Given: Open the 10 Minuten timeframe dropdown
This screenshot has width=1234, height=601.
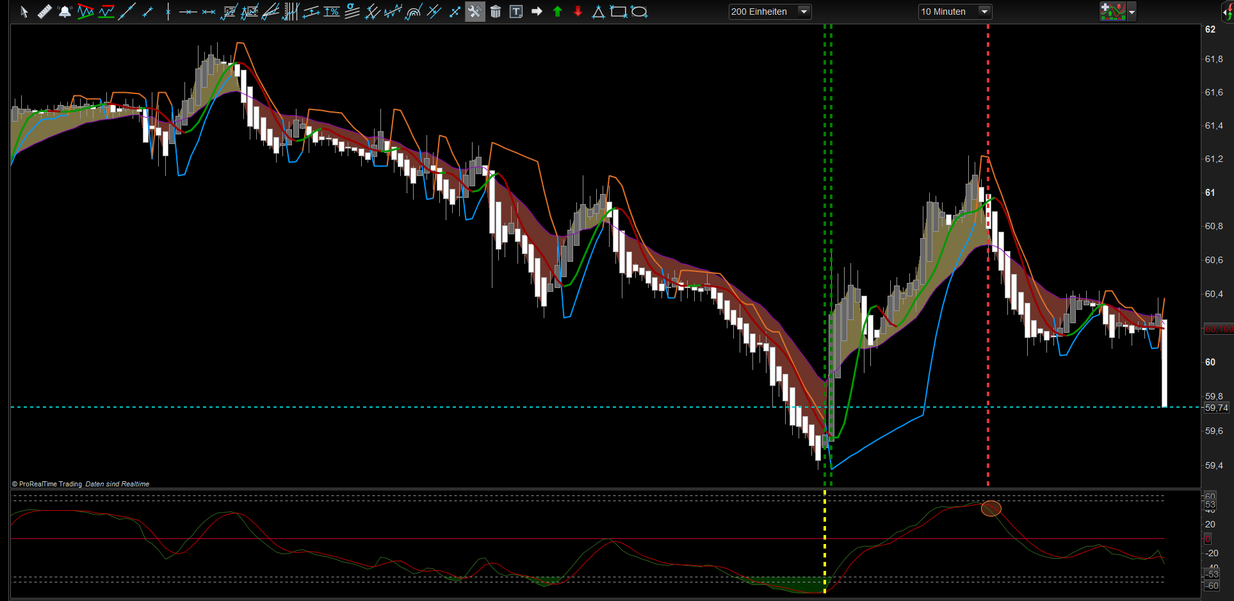Looking at the screenshot, I should [x=955, y=12].
